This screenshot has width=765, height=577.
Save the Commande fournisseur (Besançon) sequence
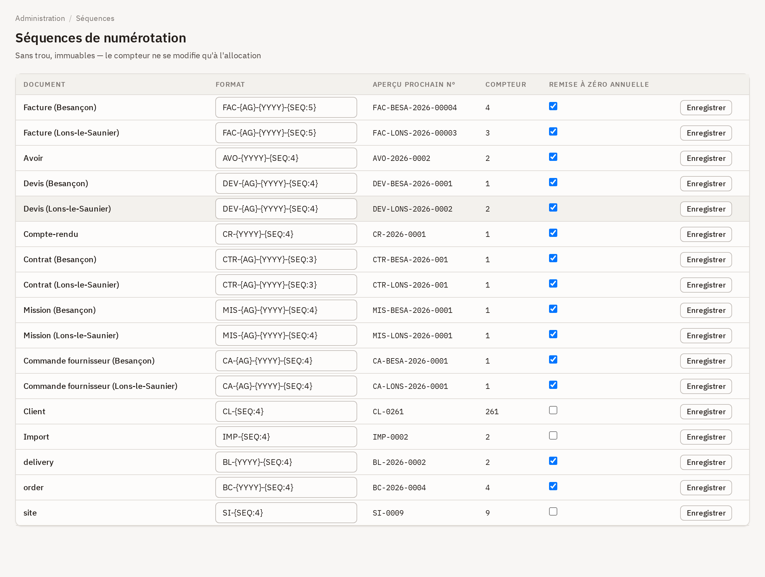706,361
